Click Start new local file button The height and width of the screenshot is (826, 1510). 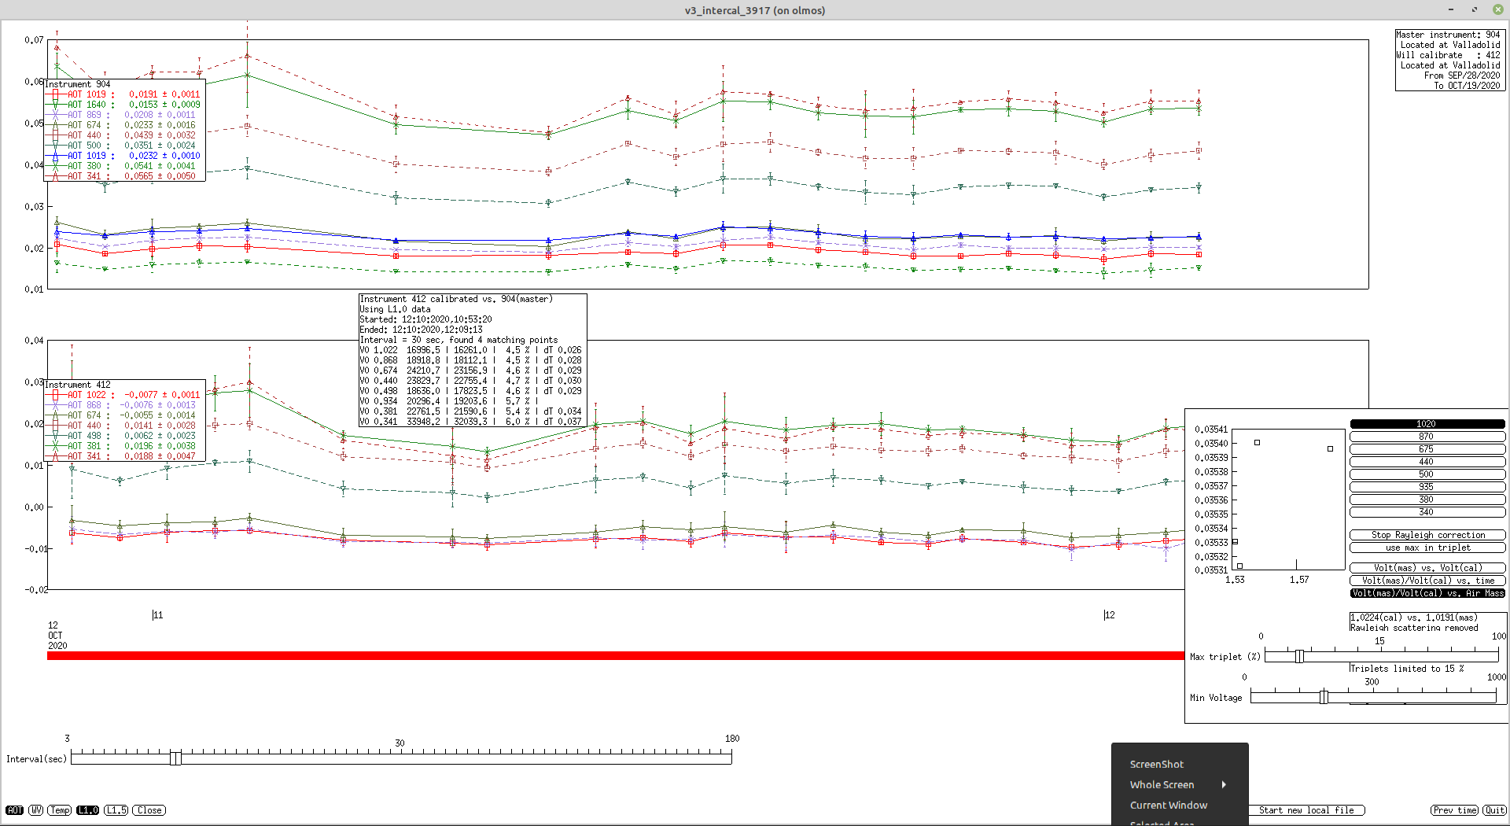pos(1306,810)
